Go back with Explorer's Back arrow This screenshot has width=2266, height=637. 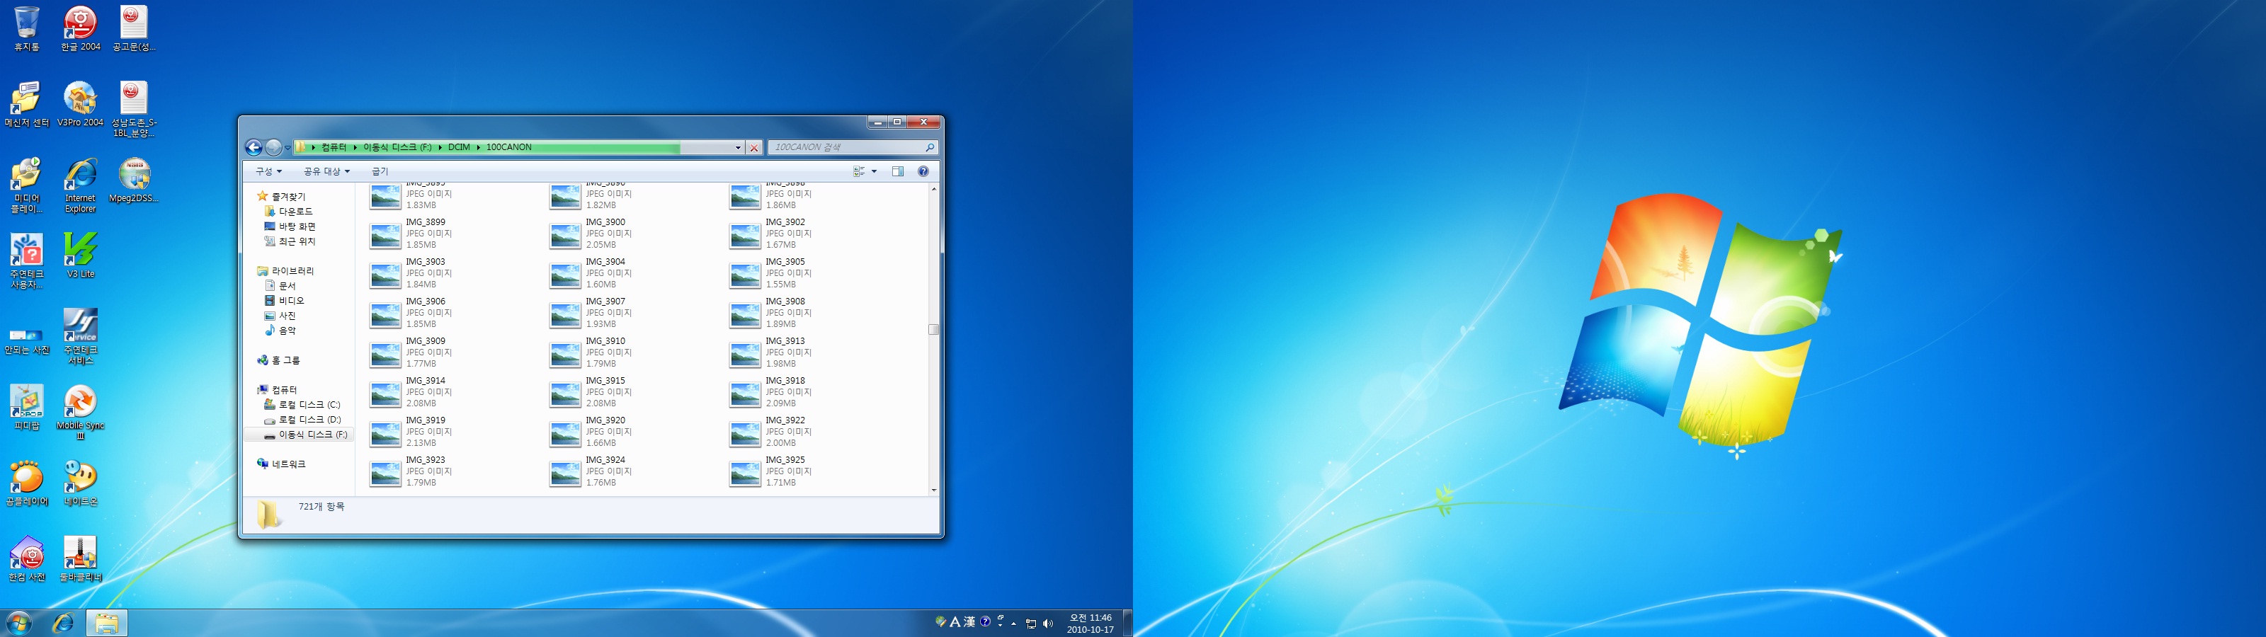(254, 147)
